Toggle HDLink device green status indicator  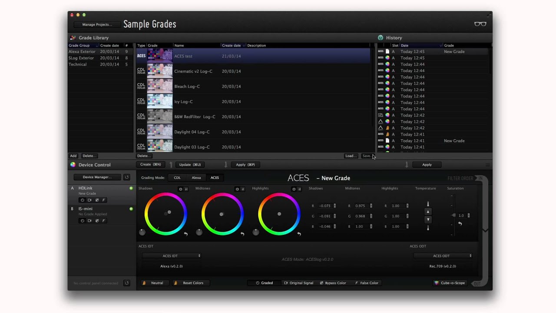coord(131,188)
